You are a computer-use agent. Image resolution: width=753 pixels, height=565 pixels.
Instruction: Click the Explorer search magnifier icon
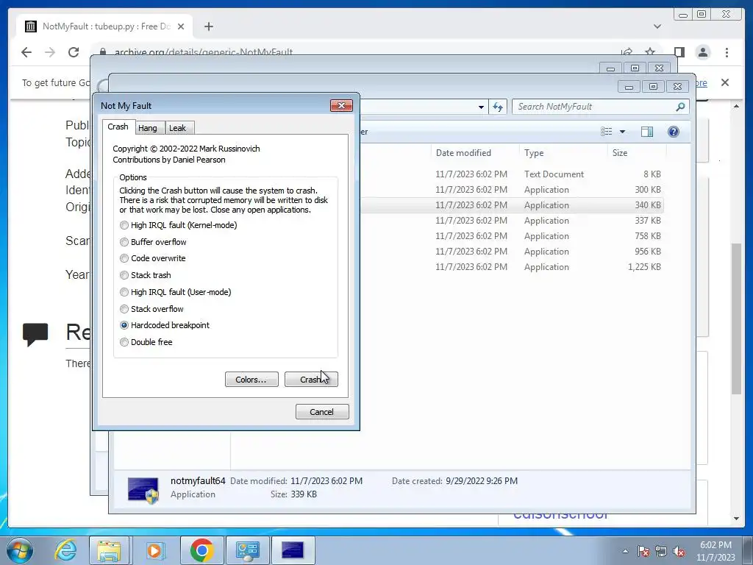(680, 107)
